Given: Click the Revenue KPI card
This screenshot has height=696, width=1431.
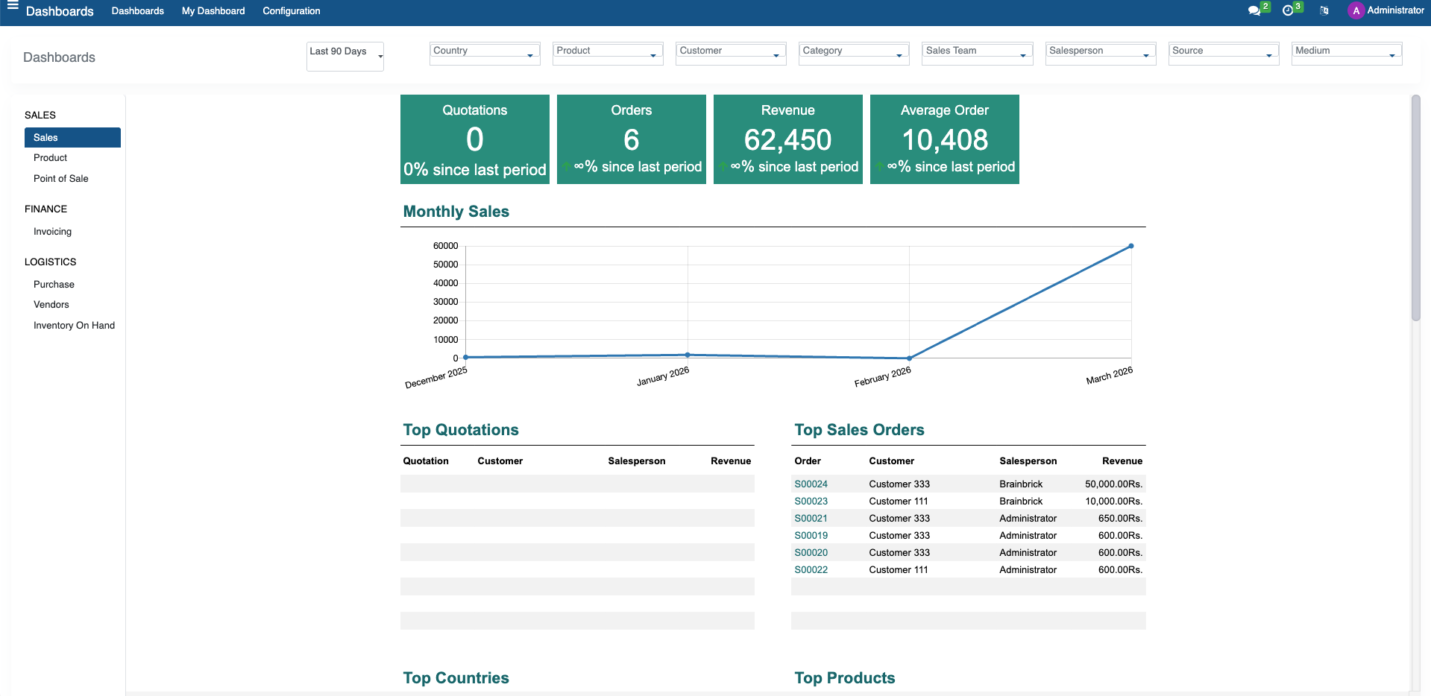Looking at the screenshot, I should pos(787,139).
